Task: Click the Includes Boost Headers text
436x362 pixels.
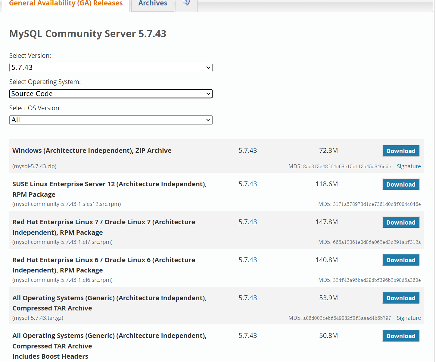Action: 50,357
